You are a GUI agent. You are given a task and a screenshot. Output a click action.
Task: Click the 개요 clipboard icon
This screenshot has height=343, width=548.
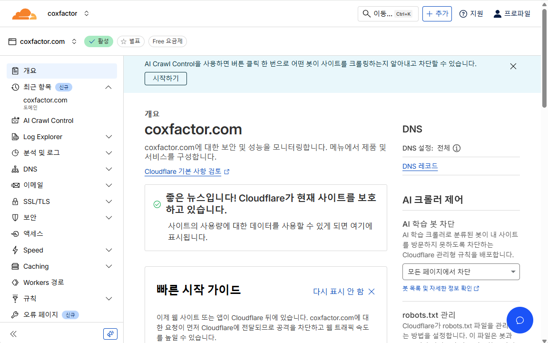coord(15,71)
